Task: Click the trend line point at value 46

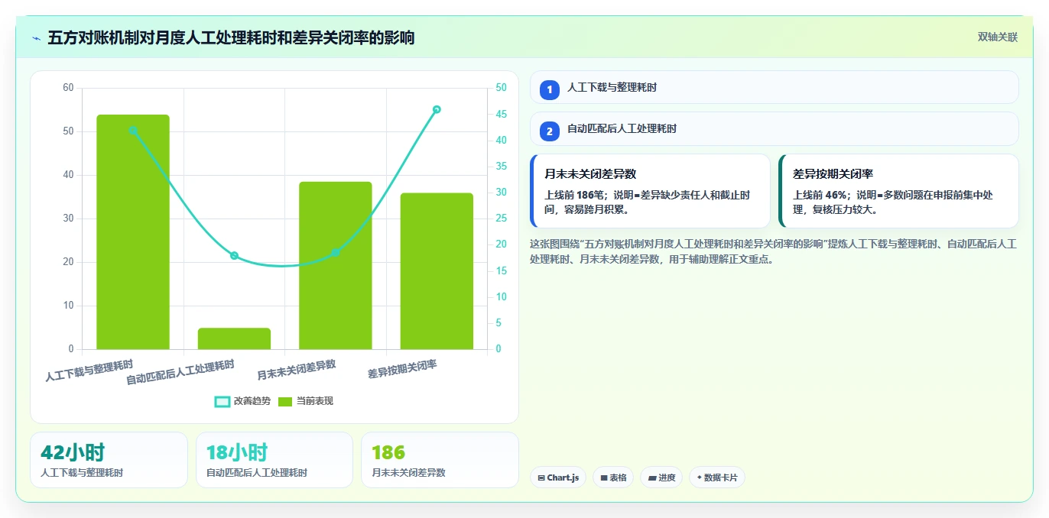Action: (x=437, y=109)
